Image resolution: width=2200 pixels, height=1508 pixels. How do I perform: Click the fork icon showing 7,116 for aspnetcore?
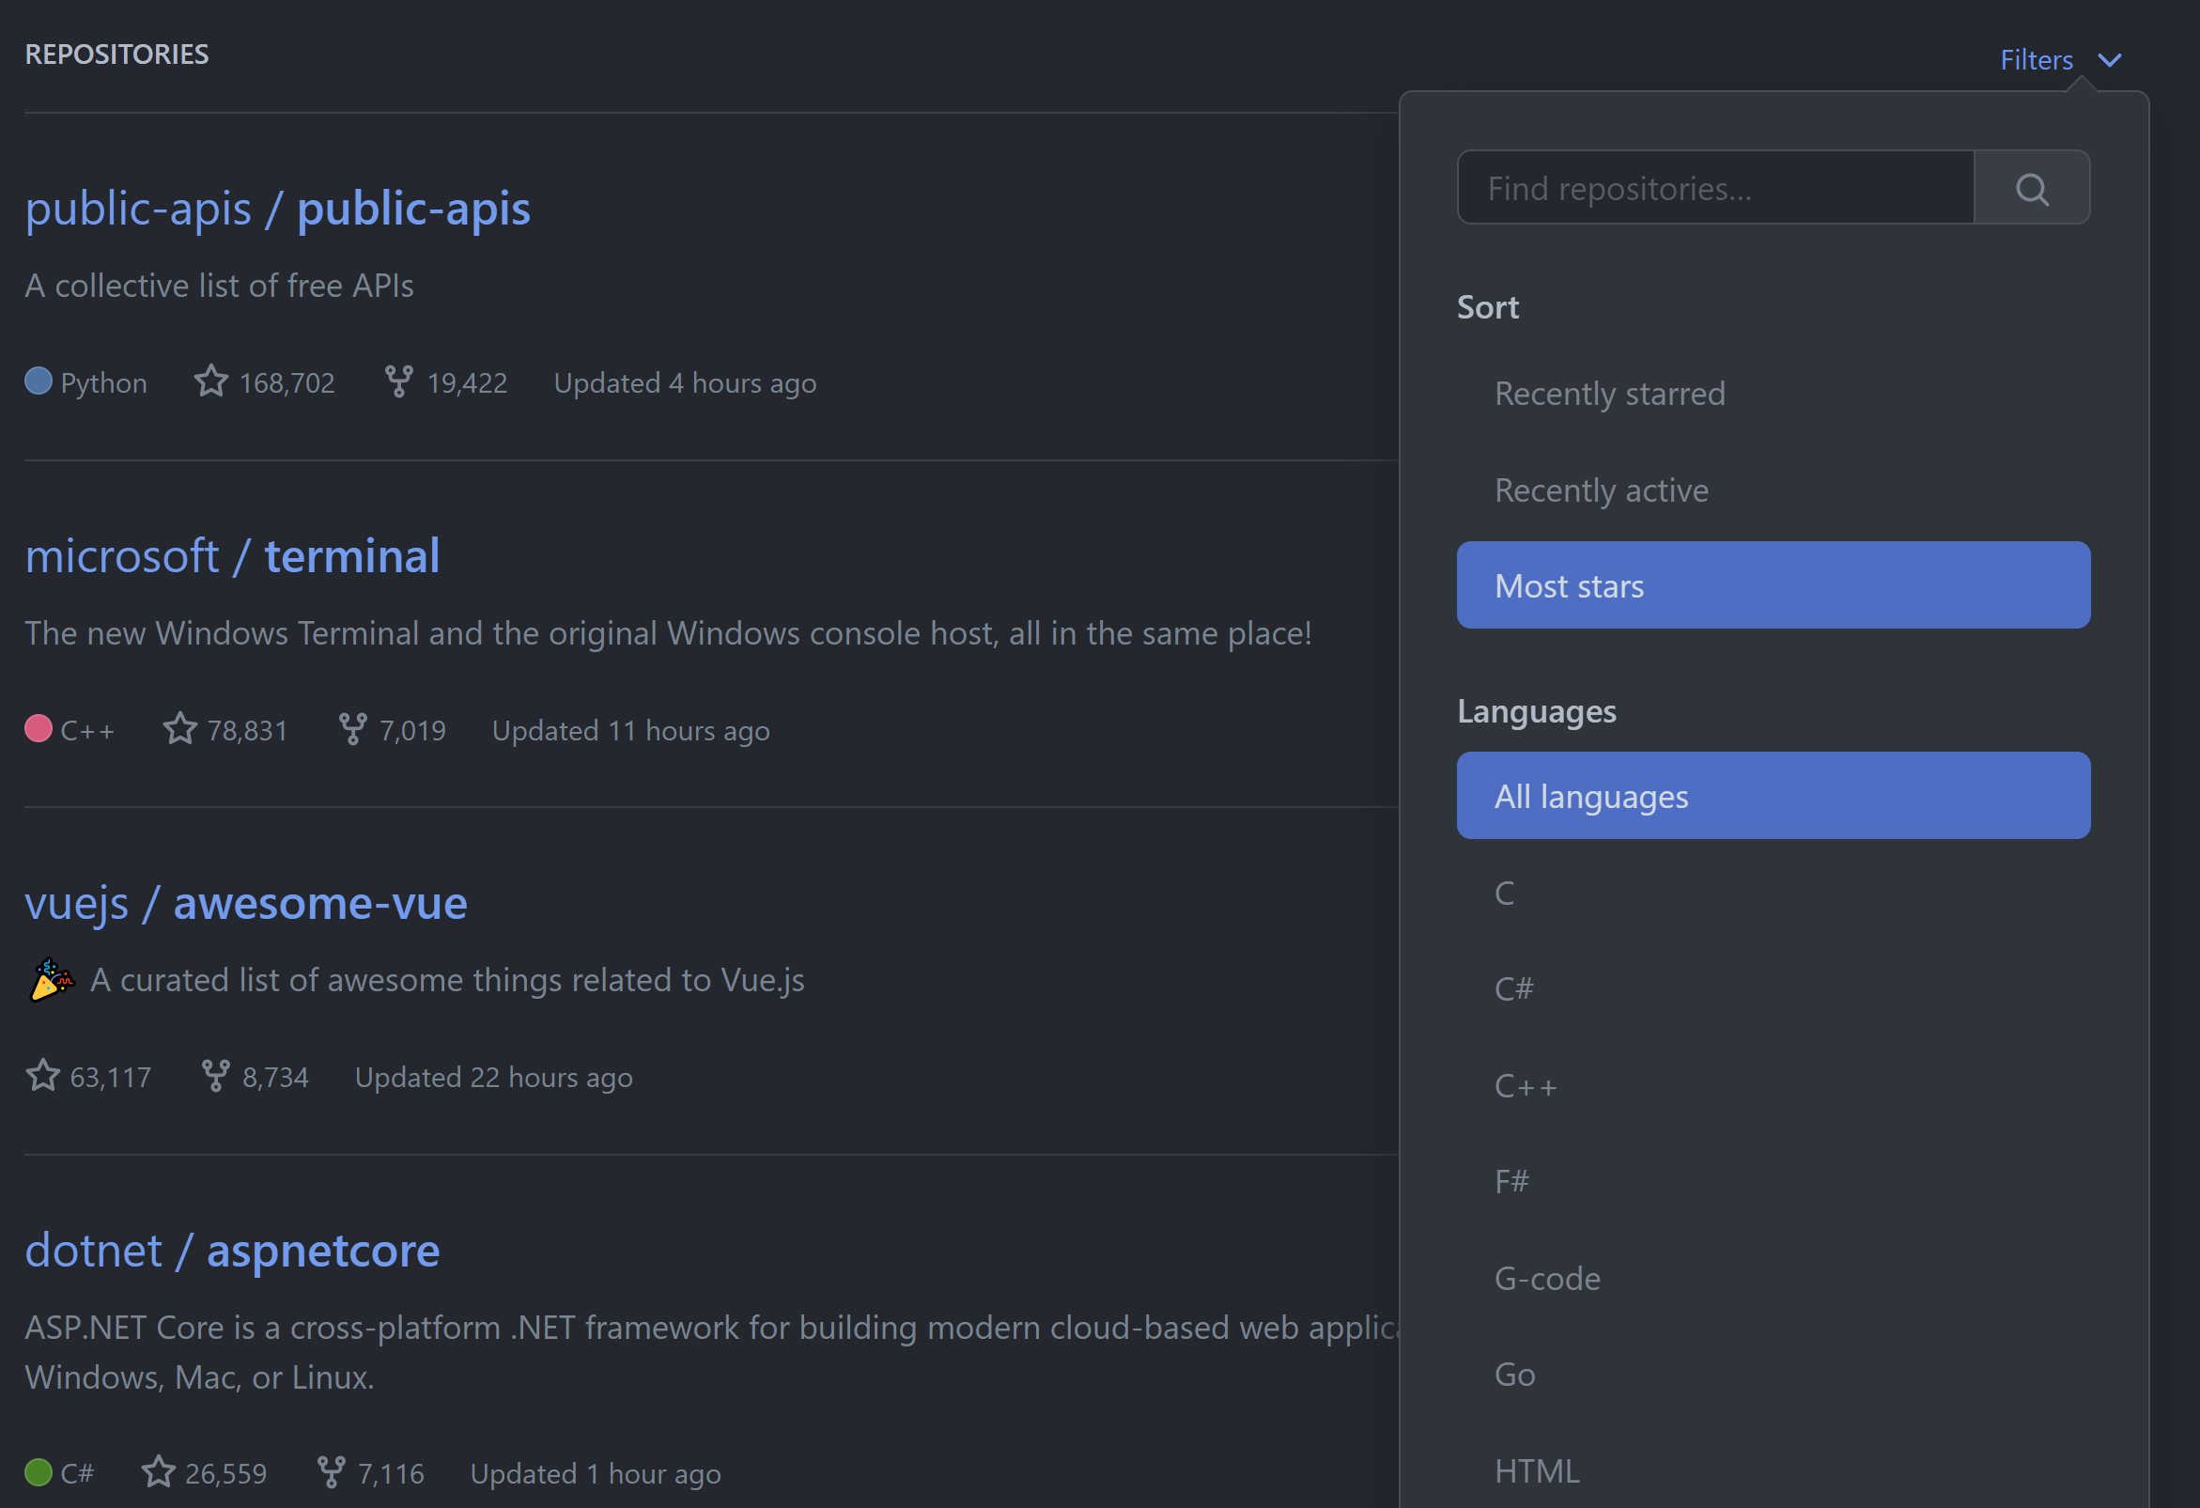(x=330, y=1472)
